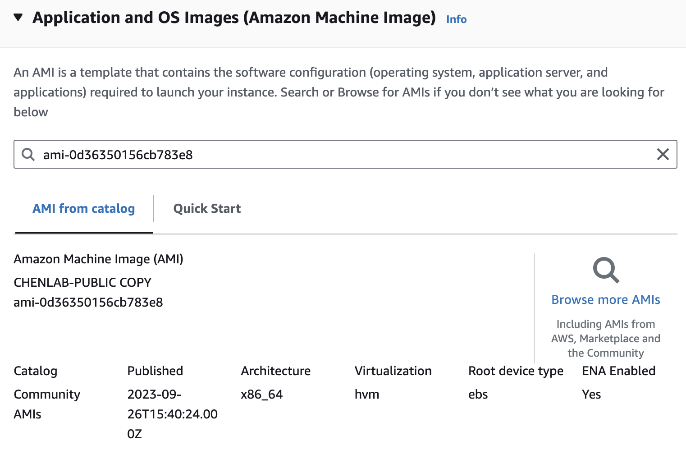
Task: Click the hvm virtualization value
Action: click(x=367, y=395)
